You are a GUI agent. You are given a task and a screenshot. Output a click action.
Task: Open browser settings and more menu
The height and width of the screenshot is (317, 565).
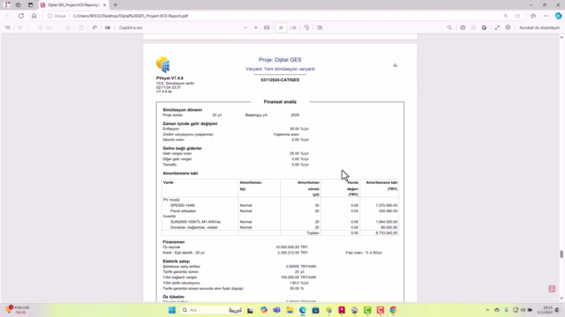[x=546, y=16]
